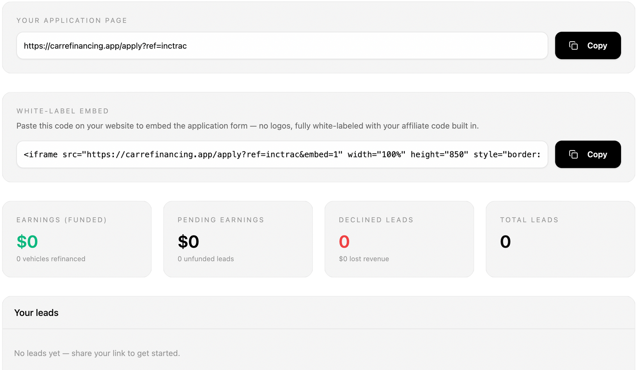Click the '0 vehicles refinanced' subtext
This screenshot has width=638, height=370.
[x=51, y=259]
